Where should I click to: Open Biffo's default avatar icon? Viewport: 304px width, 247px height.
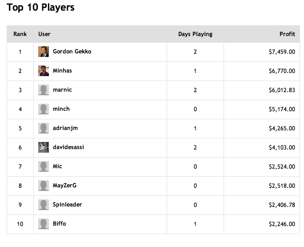click(44, 224)
